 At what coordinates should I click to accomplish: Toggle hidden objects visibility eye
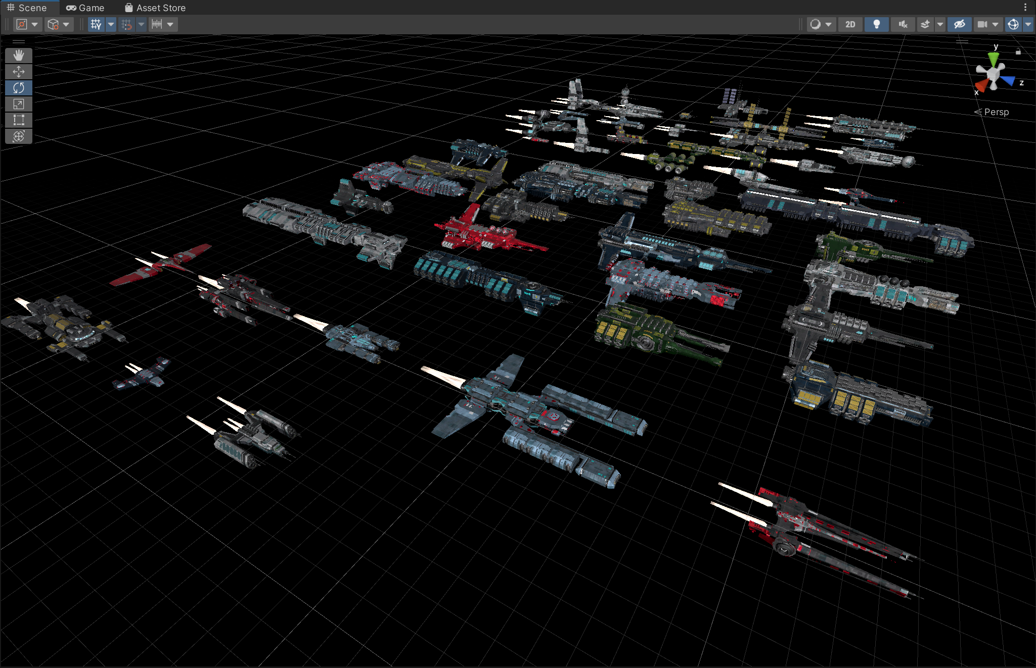960,24
